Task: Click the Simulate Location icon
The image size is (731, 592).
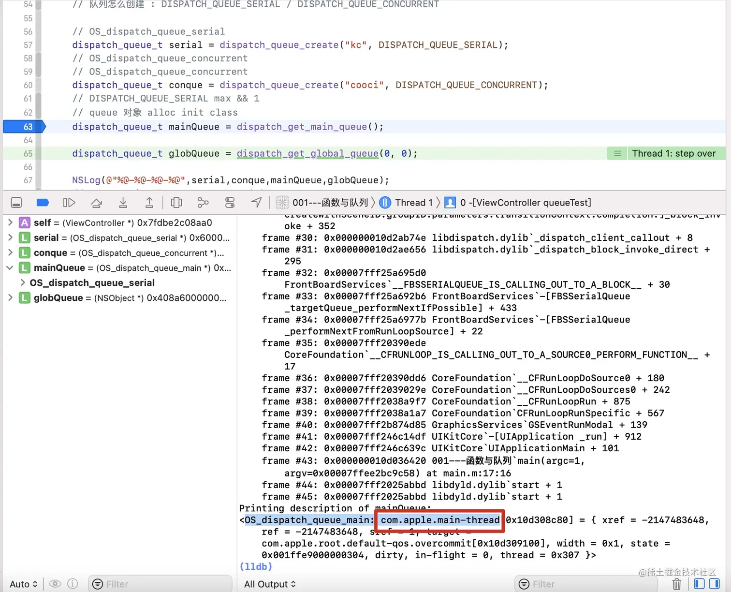Action: click(256, 202)
